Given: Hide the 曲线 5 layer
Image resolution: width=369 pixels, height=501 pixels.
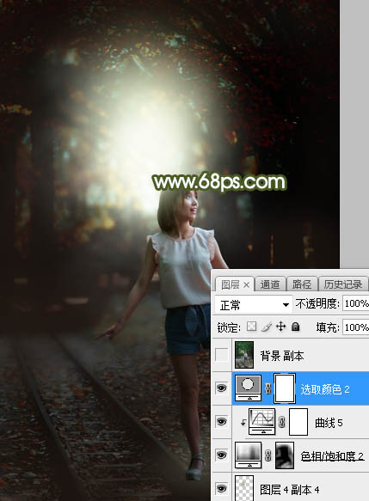Looking at the screenshot, I should pyautogui.click(x=222, y=422).
